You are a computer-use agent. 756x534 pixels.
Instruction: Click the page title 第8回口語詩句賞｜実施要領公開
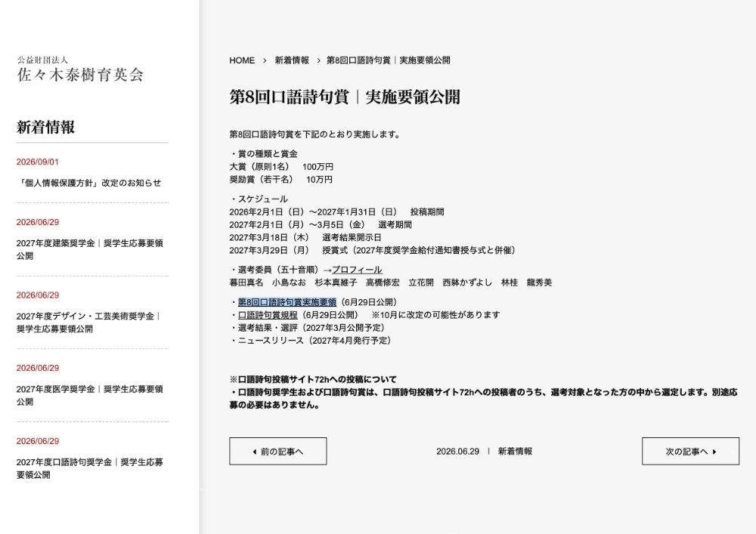[x=345, y=97]
